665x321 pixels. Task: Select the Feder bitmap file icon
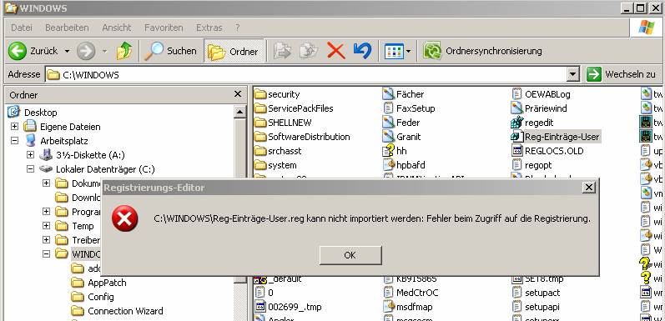click(x=389, y=123)
